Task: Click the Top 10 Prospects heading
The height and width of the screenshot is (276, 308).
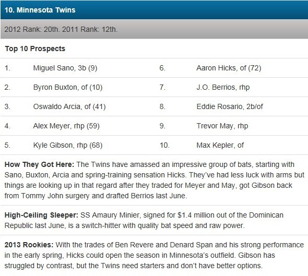Action: (35, 49)
